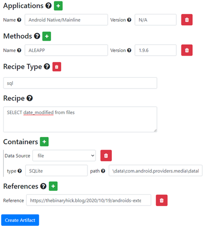This screenshot has height=226, width=203.
Task: Remove the Recipe Type section
Action: 57,67
